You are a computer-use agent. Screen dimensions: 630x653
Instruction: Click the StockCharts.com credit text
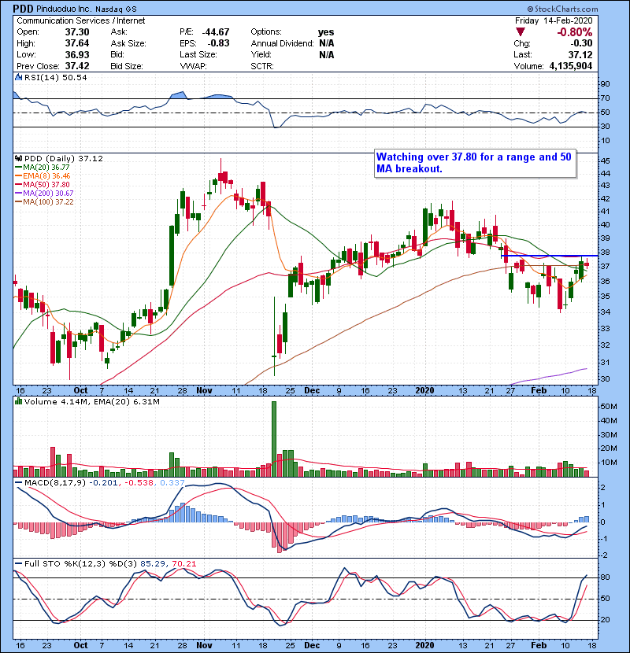pos(562,9)
